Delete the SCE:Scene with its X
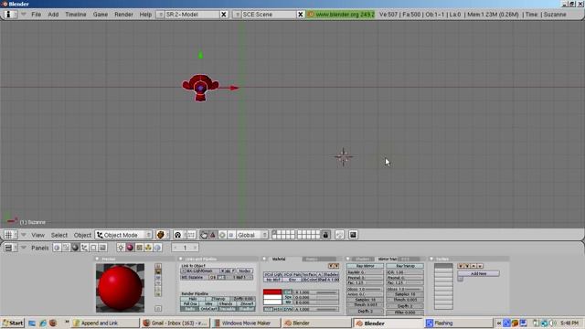This screenshot has width=585, height=329. (x=301, y=15)
